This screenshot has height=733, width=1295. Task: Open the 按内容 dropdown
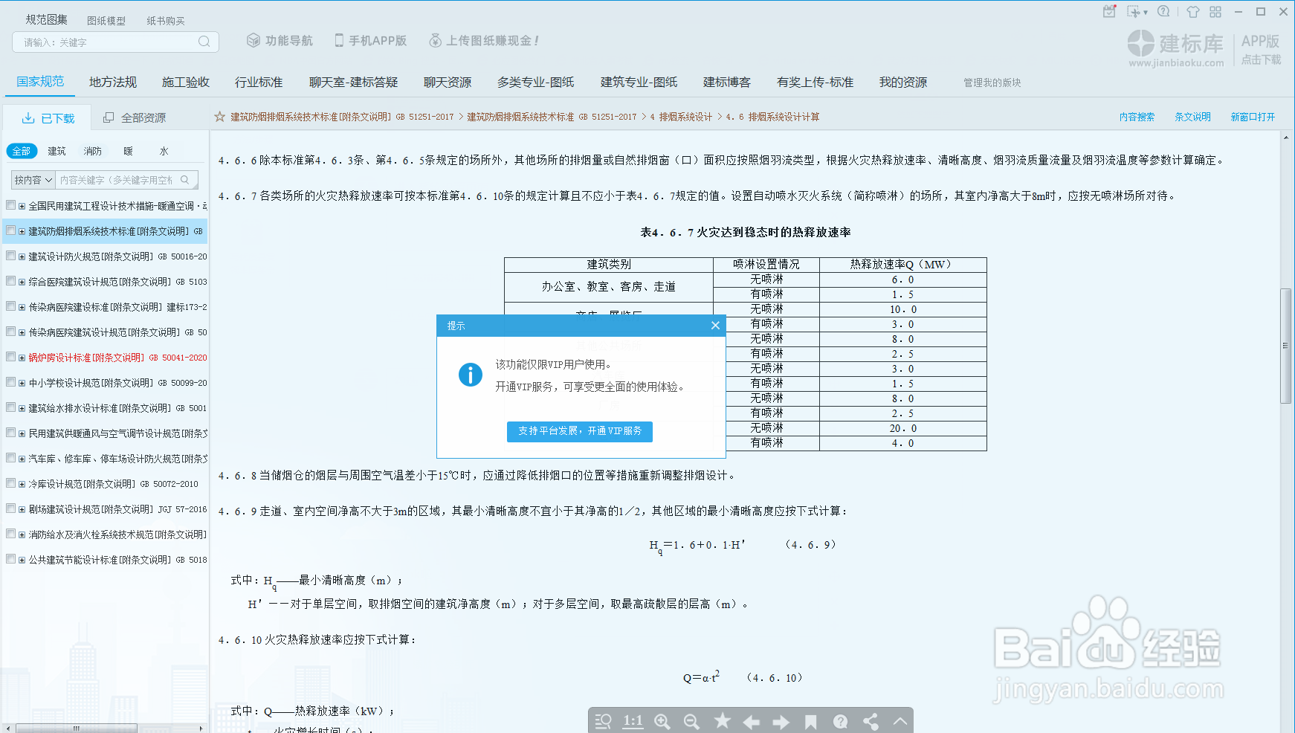[32, 179]
